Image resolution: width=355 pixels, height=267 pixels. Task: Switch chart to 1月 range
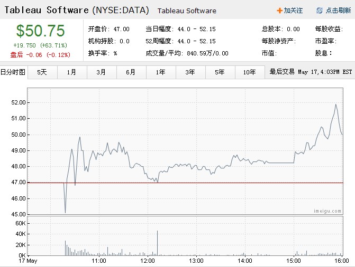click(x=72, y=72)
